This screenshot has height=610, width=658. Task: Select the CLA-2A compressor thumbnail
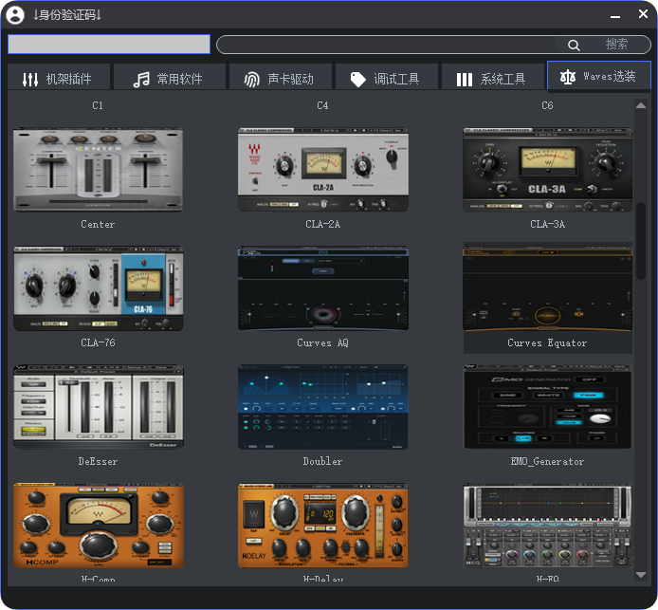[322, 170]
